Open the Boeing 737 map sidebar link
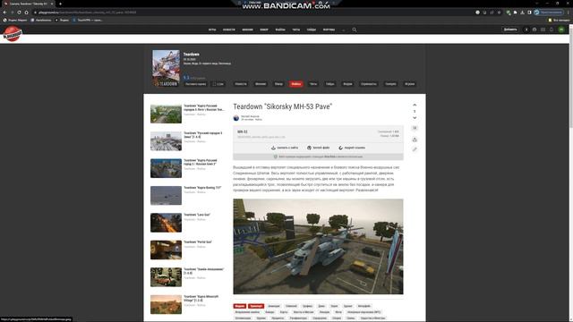The width and height of the screenshot is (573, 322). (202, 188)
